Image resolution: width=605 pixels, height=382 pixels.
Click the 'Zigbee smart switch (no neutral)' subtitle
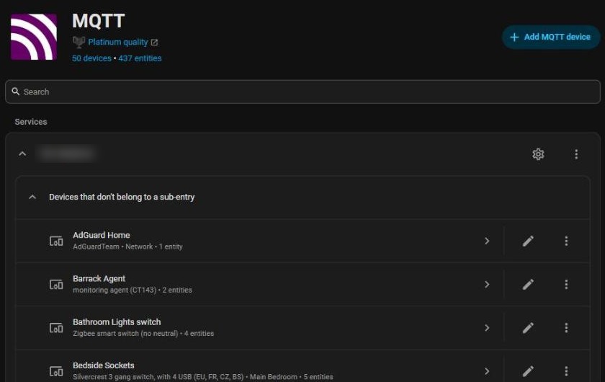point(125,333)
